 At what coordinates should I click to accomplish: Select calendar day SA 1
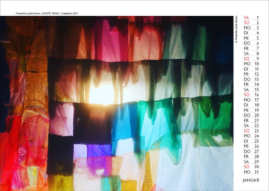pos(251,18)
